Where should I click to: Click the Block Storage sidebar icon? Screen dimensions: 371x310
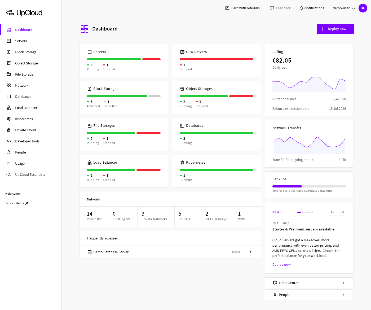coord(9,52)
